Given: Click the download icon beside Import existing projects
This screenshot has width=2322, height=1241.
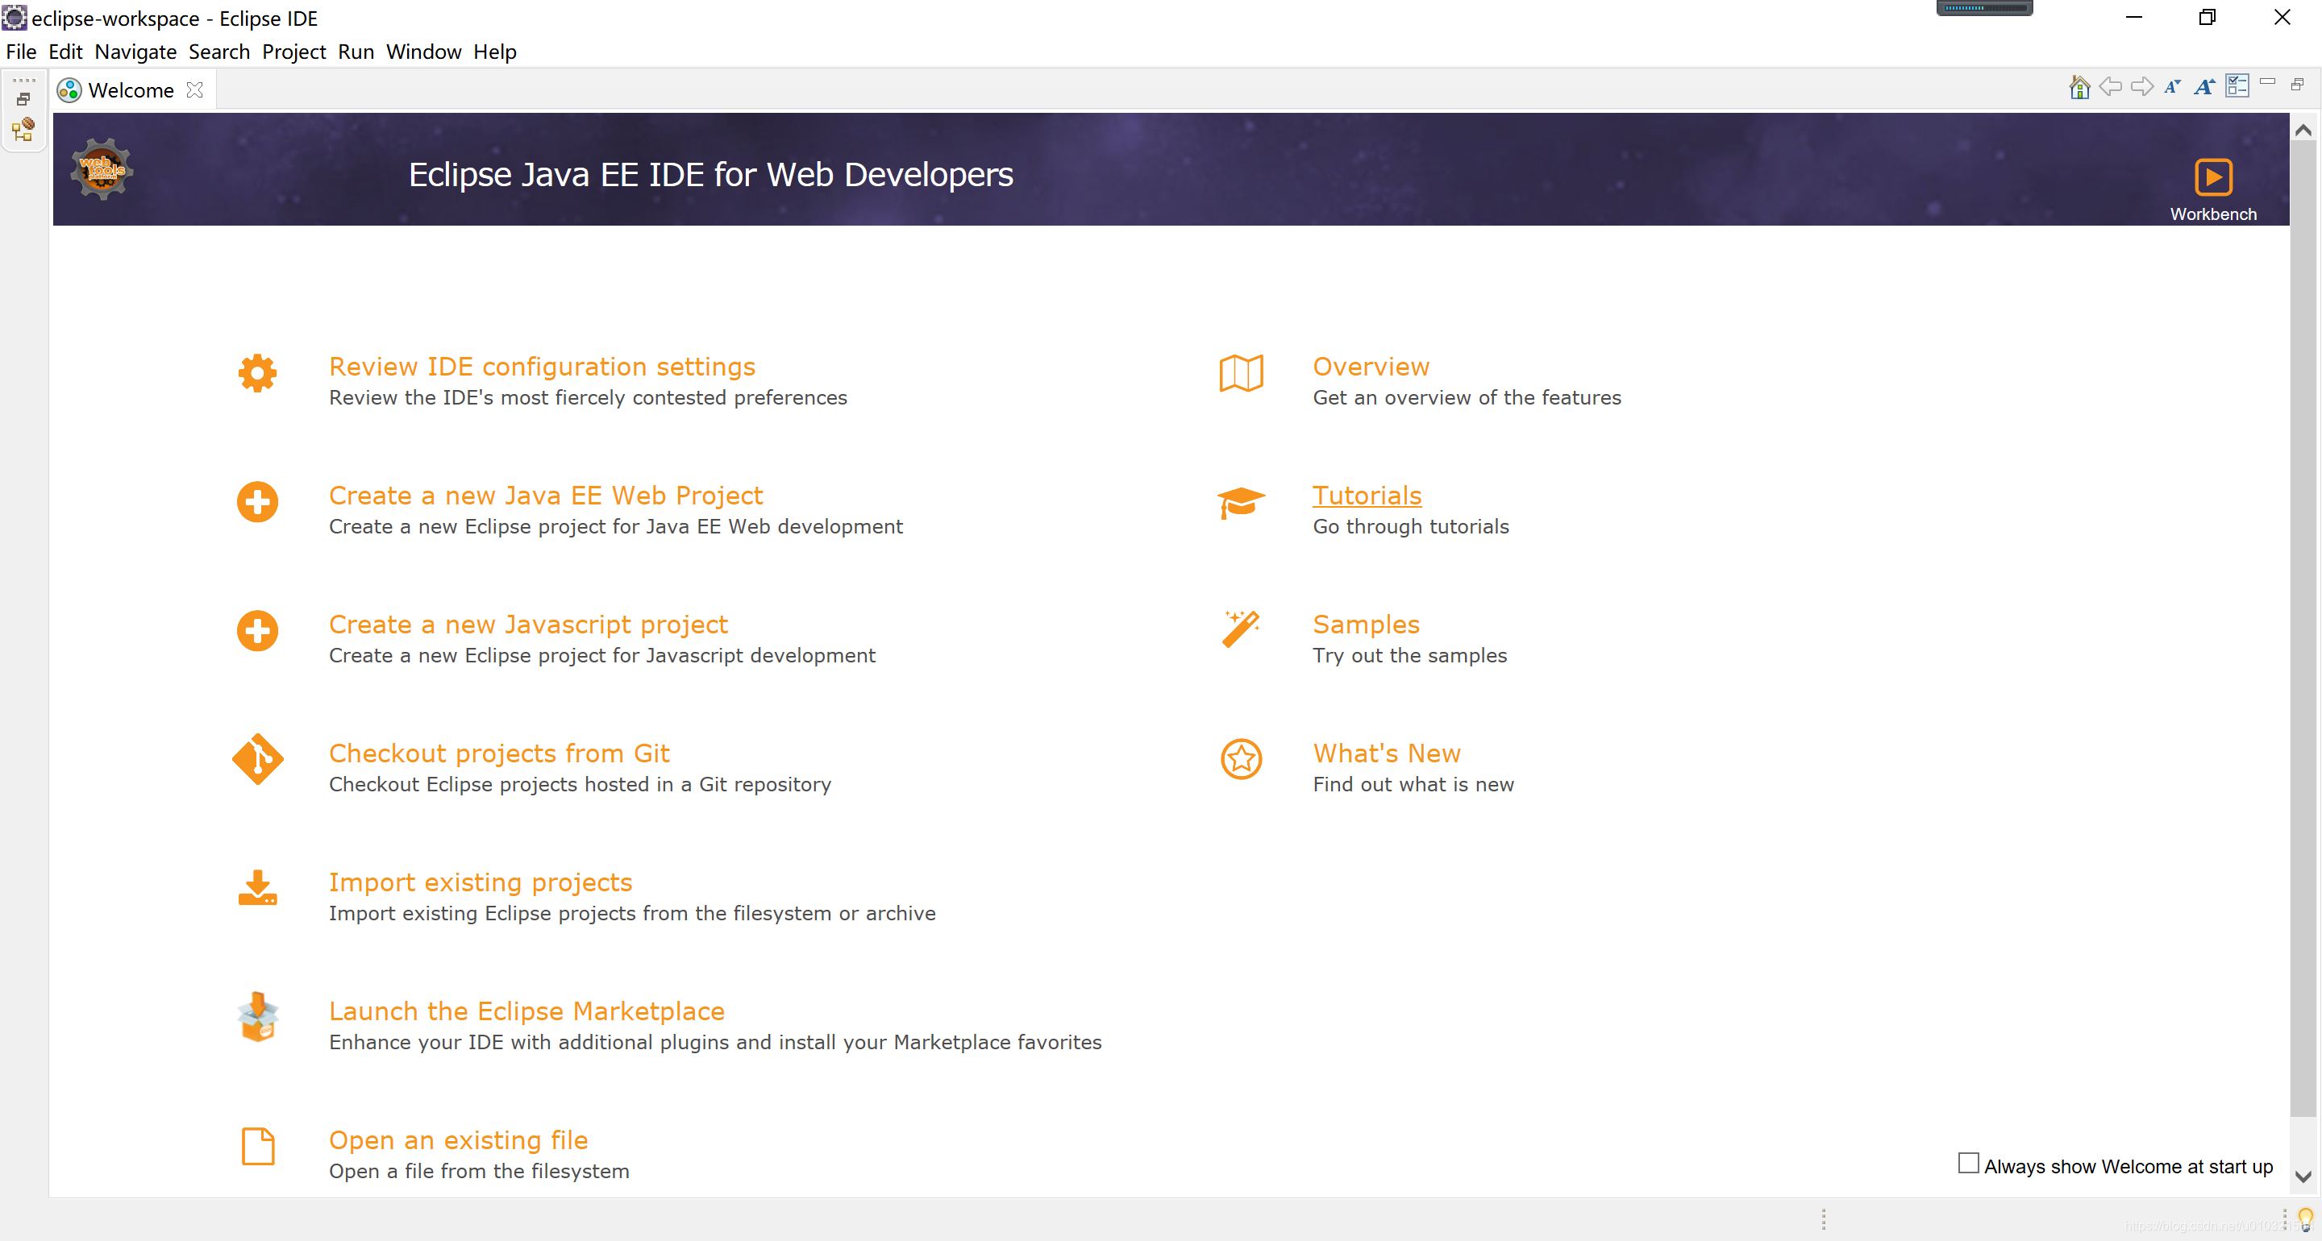Looking at the screenshot, I should 257,890.
